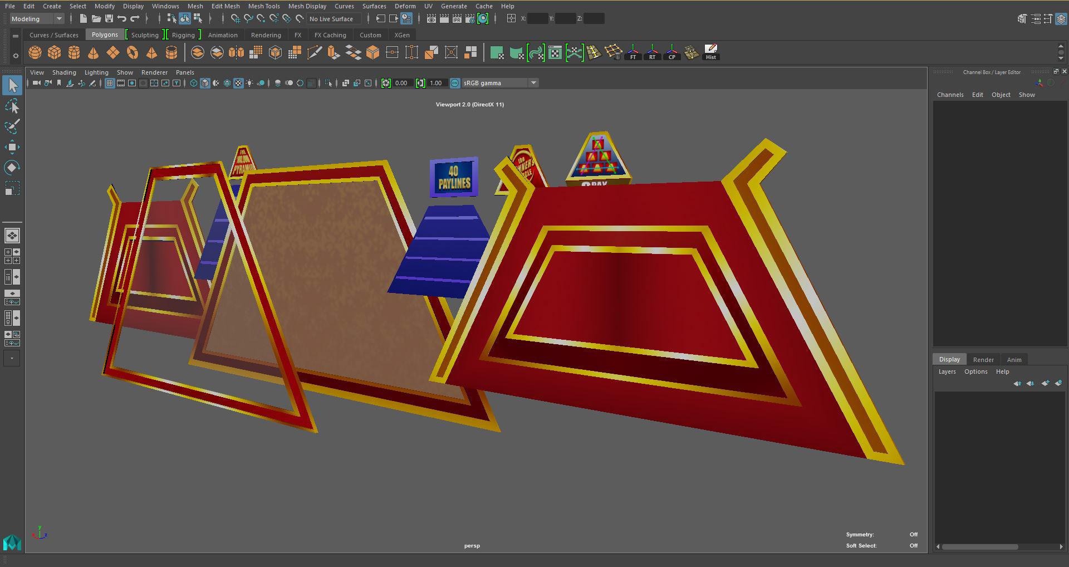1069x567 pixels.
Task: Open the Edit Mesh menu
Action: (x=225, y=6)
